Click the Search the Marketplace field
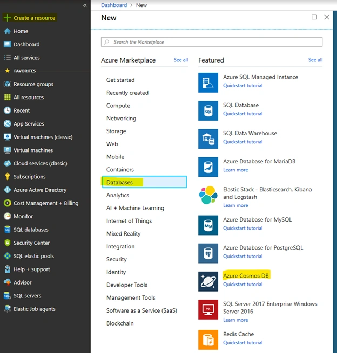 (x=212, y=42)
